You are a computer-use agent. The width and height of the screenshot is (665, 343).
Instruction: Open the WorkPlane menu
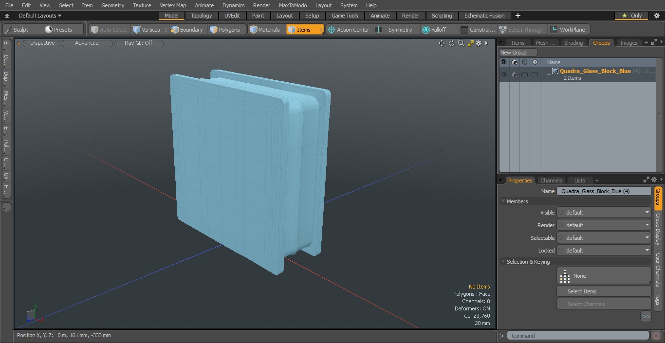(569, 30)
